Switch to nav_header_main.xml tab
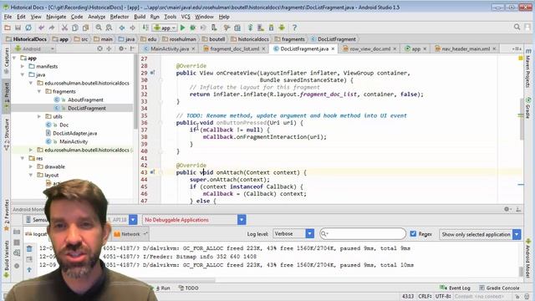The width and height of the screenshot is (535, 301). point(466,48)
